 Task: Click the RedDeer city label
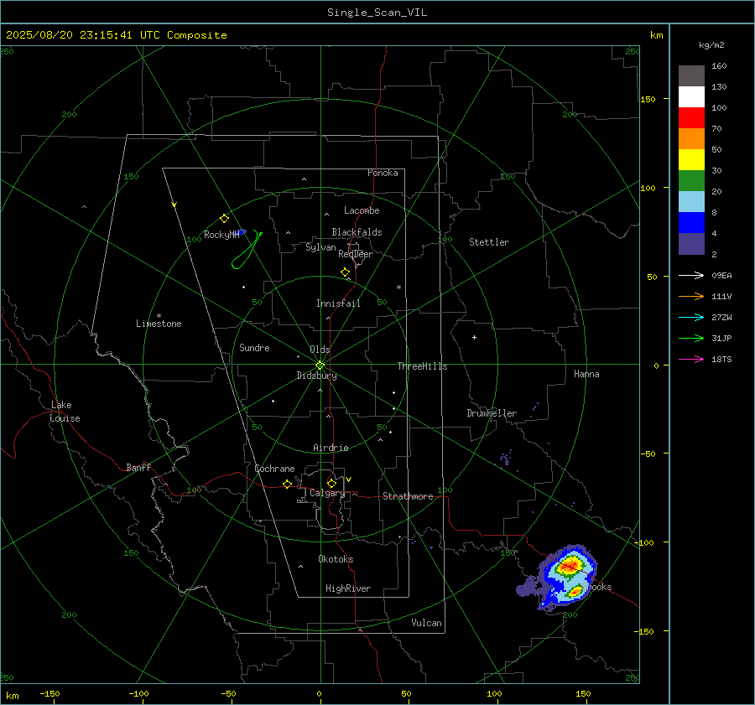(356, 254)
